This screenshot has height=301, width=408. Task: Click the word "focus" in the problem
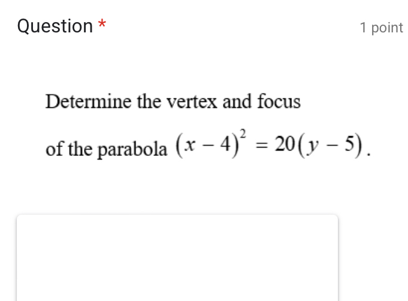coord(279,102)
